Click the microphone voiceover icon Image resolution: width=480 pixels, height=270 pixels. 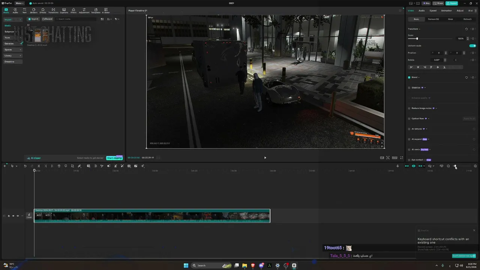coord(398,166)
